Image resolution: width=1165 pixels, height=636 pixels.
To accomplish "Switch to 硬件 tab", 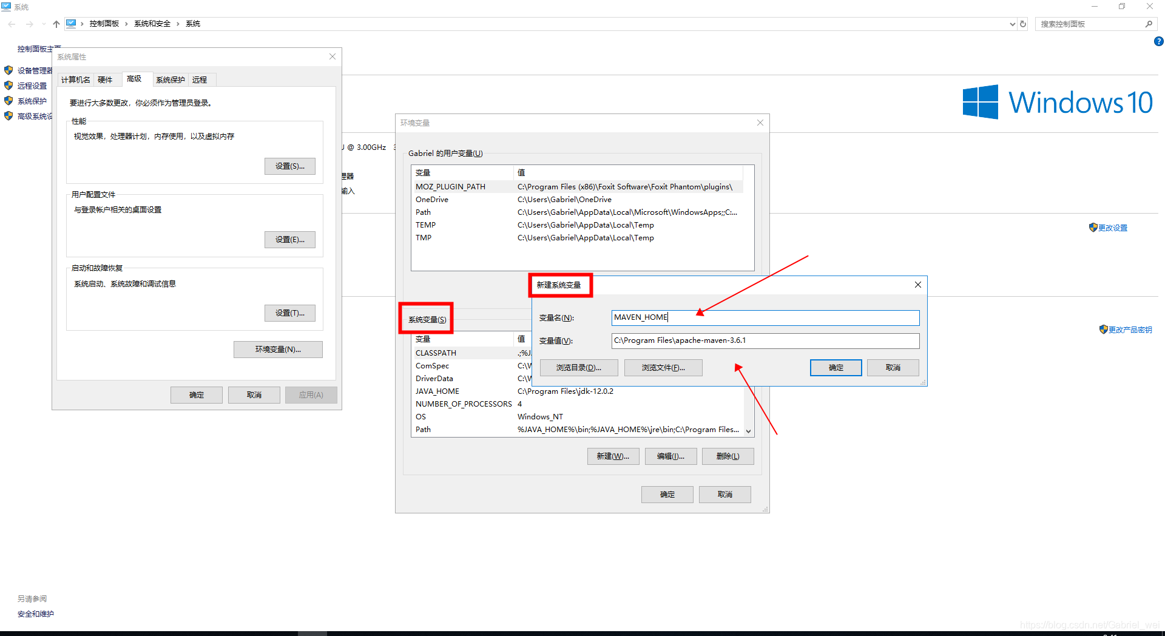I will [x=106, y=79].
